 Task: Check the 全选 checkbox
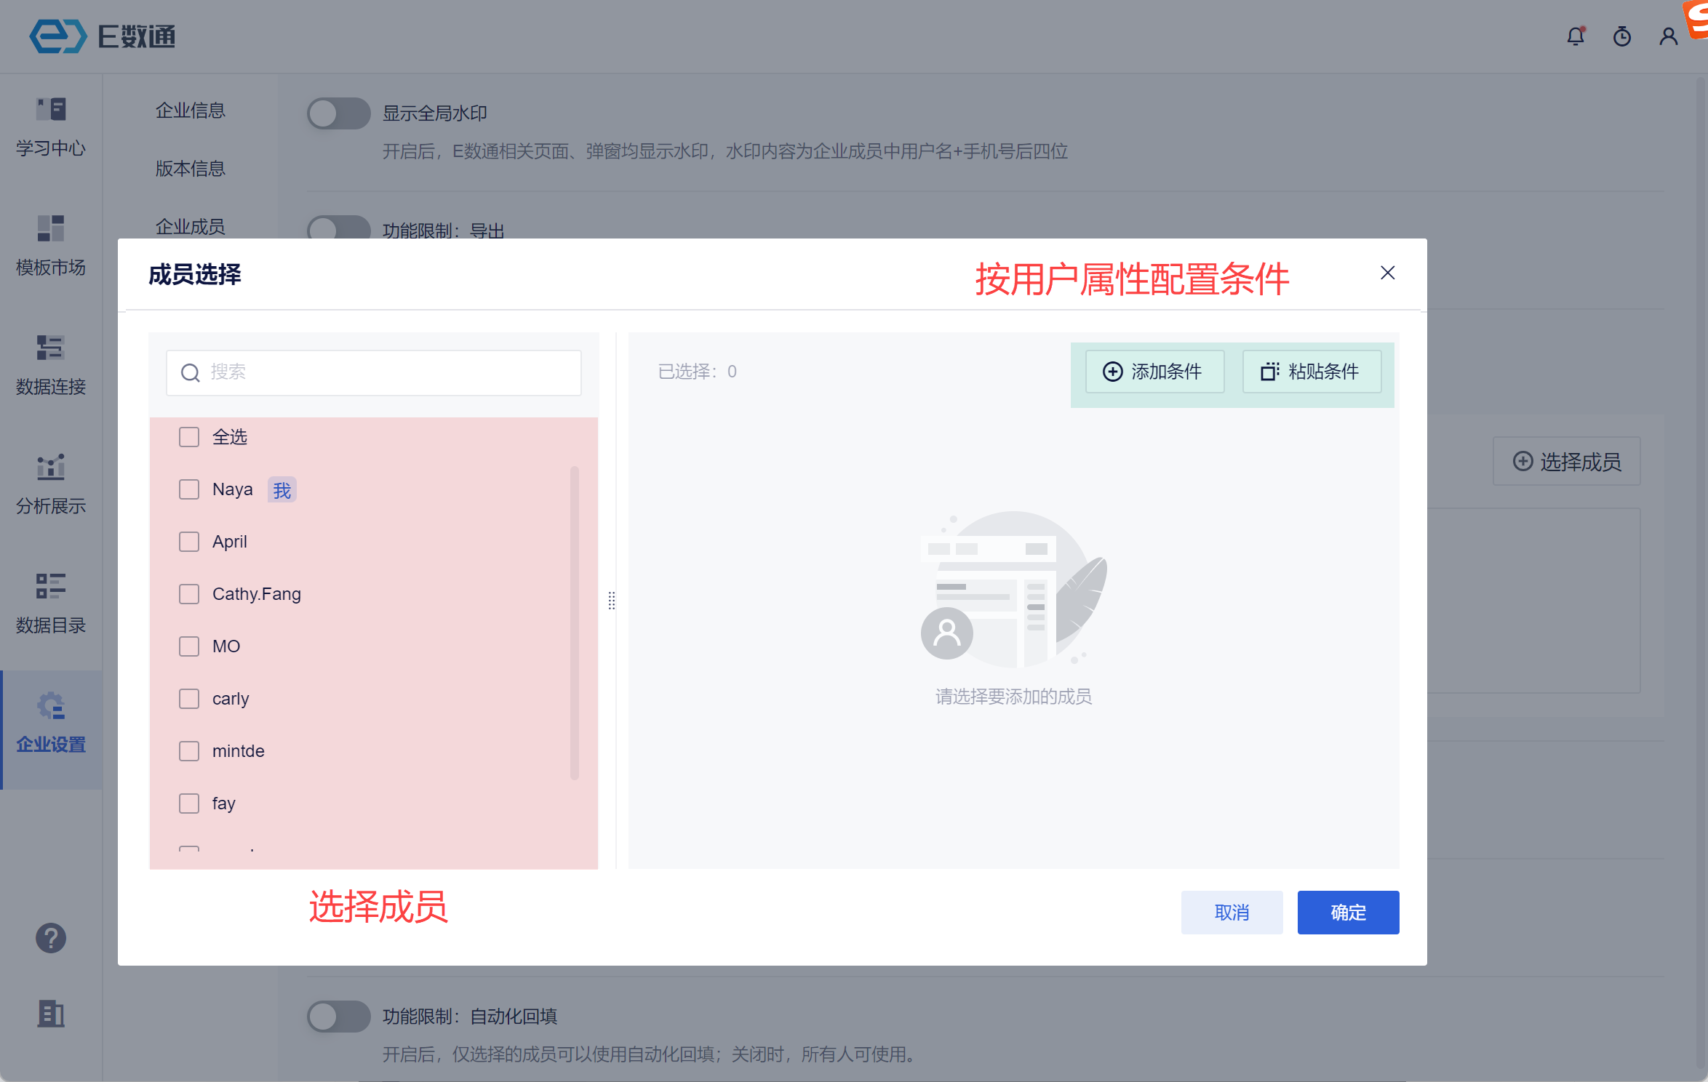pos(189,437)
